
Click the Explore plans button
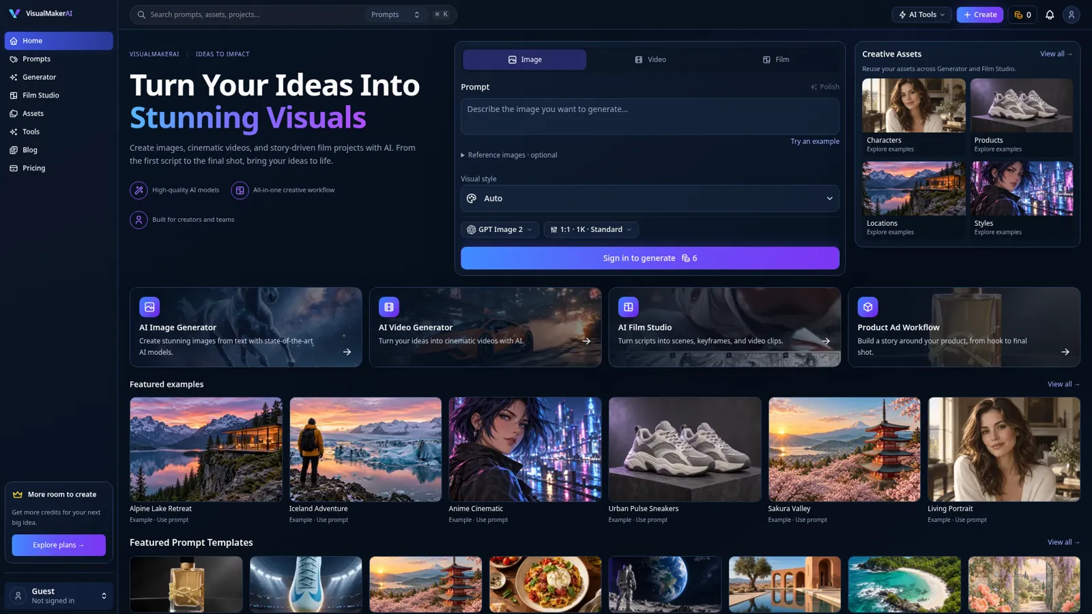[59, 545]
